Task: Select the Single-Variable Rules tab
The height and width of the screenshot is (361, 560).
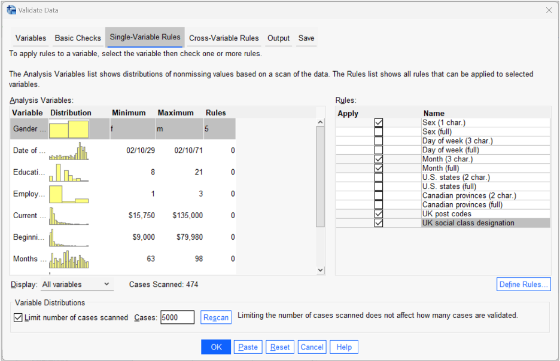Action: tap(145, 37)
